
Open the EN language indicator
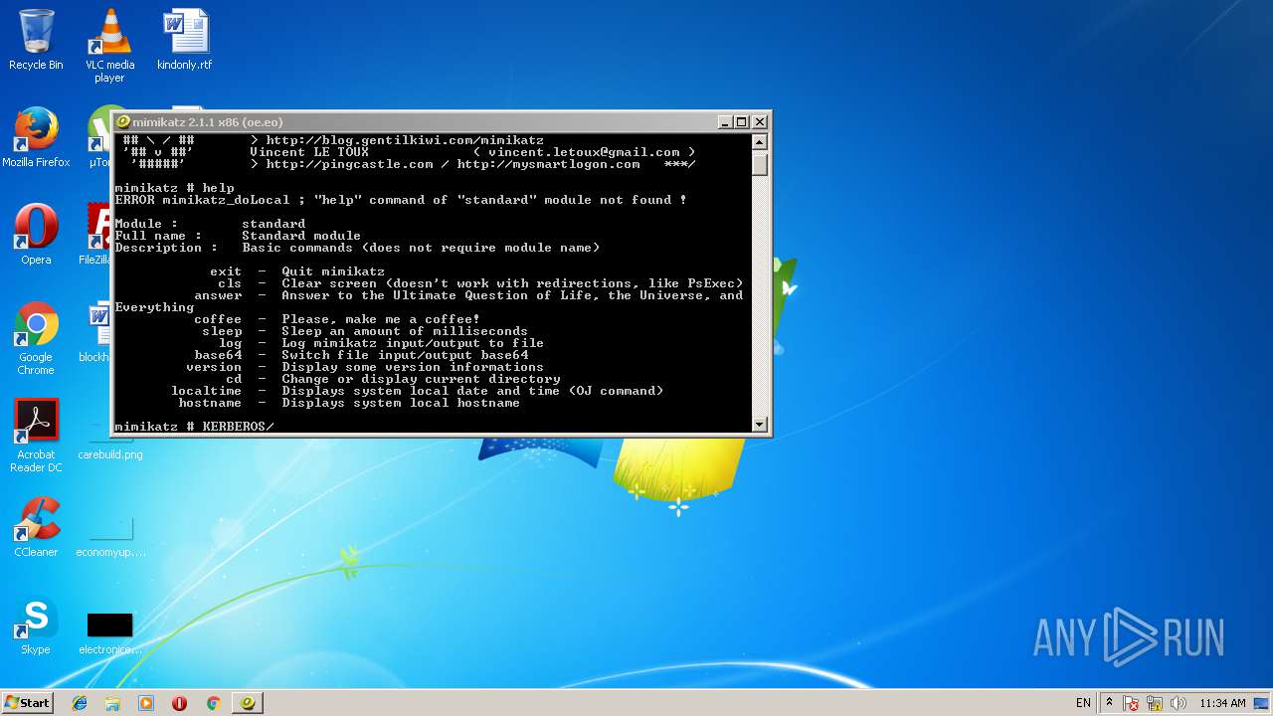1083,703
